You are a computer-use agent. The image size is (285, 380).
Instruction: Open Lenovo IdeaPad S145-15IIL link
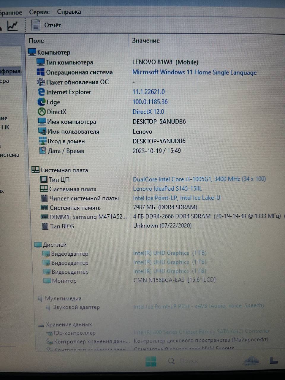click(x=167, y=189)
